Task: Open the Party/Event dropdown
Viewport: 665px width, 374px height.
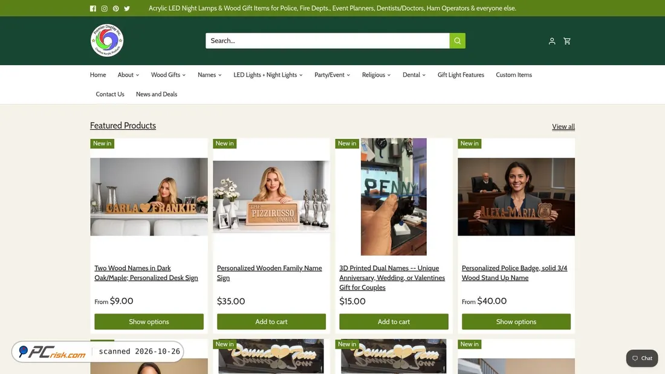Action: (332, 75)
